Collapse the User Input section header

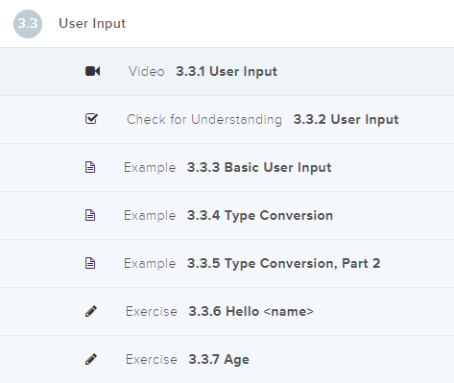tap(227, 24)
